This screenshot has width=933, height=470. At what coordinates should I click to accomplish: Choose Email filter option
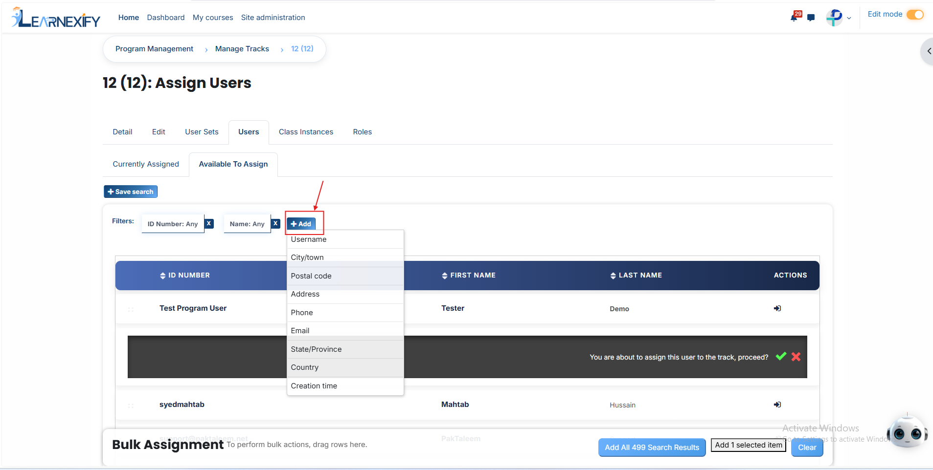(345, 331)
